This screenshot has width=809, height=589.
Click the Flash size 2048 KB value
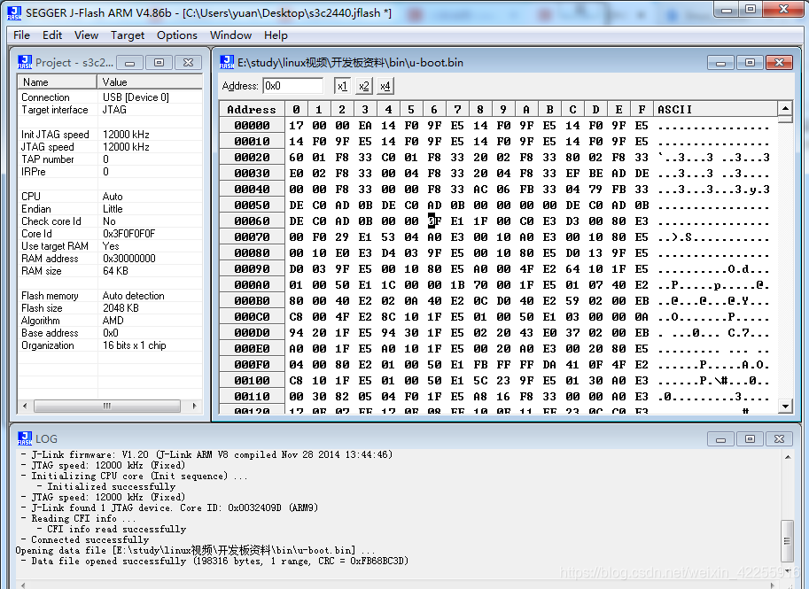(x=121, y=308)
